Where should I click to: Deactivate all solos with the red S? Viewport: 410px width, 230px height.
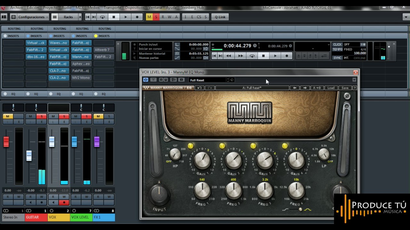coord(156,17)
